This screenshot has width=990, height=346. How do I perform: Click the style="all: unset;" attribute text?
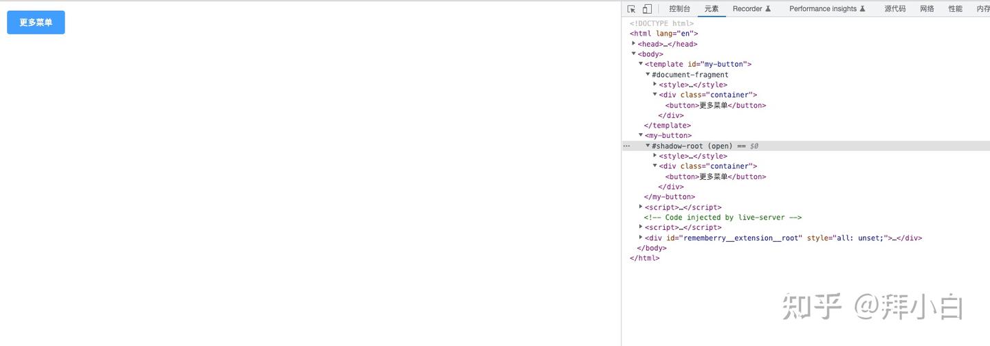(847, 238)
